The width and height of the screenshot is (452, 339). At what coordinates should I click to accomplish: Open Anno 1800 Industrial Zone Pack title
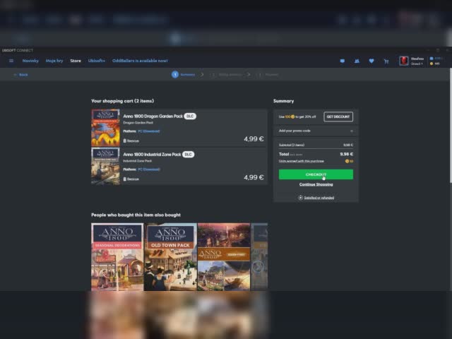[x=152, y=155]
